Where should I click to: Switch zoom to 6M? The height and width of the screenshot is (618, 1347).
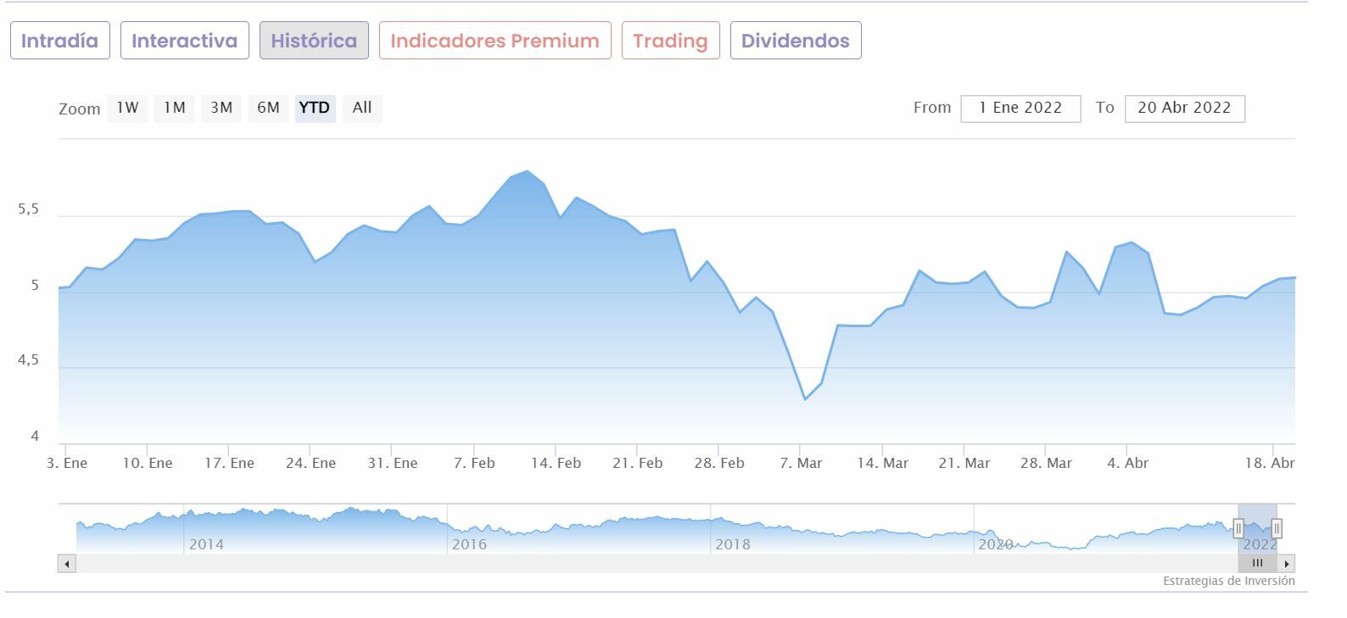coord(268,108)
